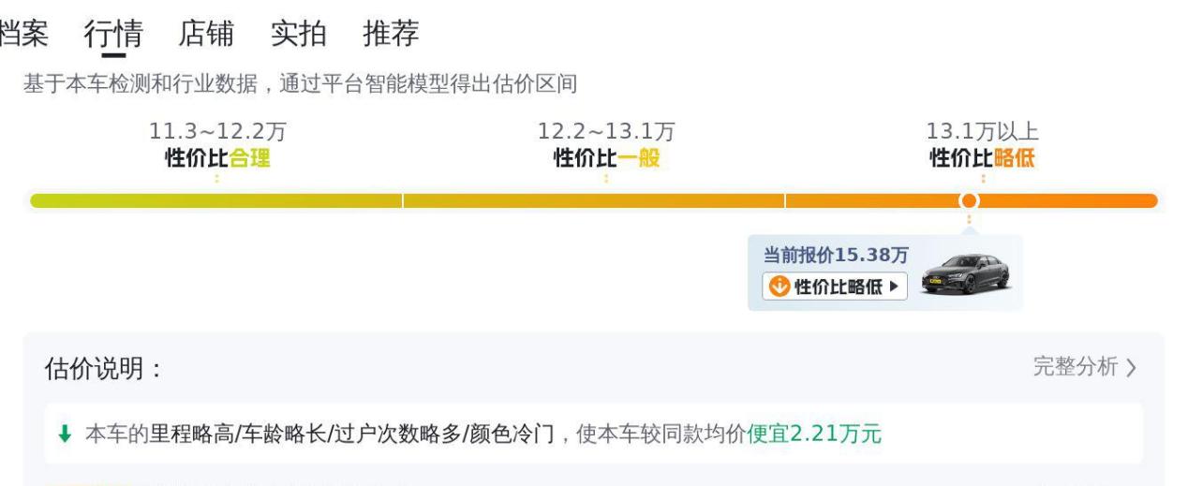The width and height of the screenshot is (1188, 486).
Task: Click the small triangle arrow after 性价比略低
Action: (x=894, y=287)
